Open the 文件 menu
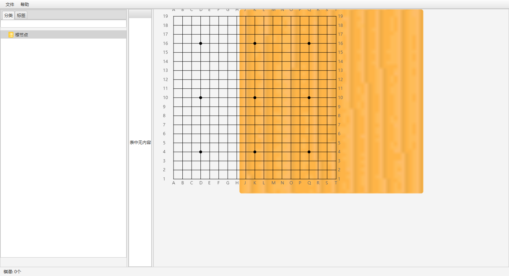The width and height of the screenshot is (509, 276). (x=10, y=5)
